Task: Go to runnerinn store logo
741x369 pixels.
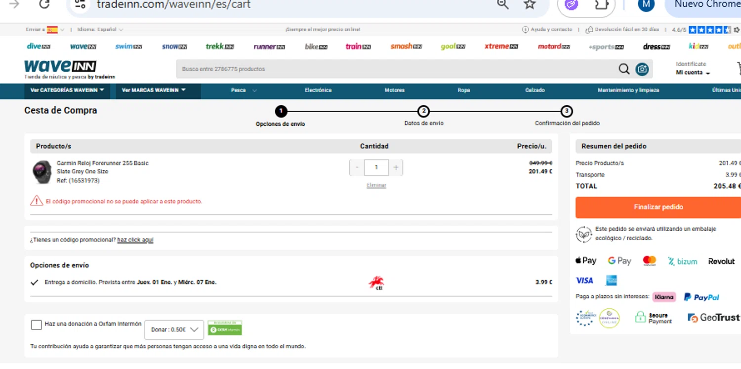Action: [269, 46]
